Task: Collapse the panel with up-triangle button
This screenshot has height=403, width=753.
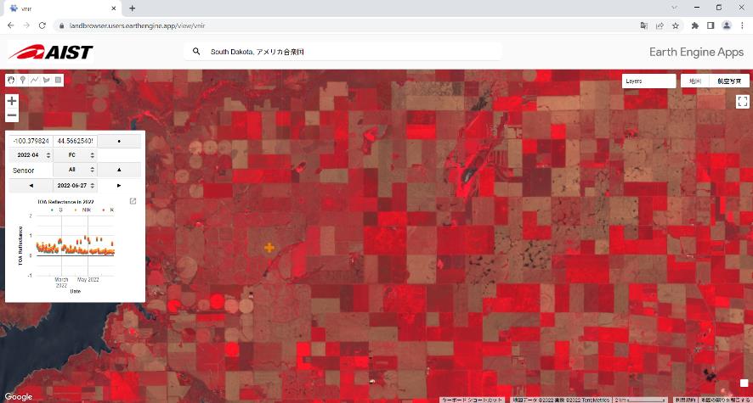Action: 119,170
